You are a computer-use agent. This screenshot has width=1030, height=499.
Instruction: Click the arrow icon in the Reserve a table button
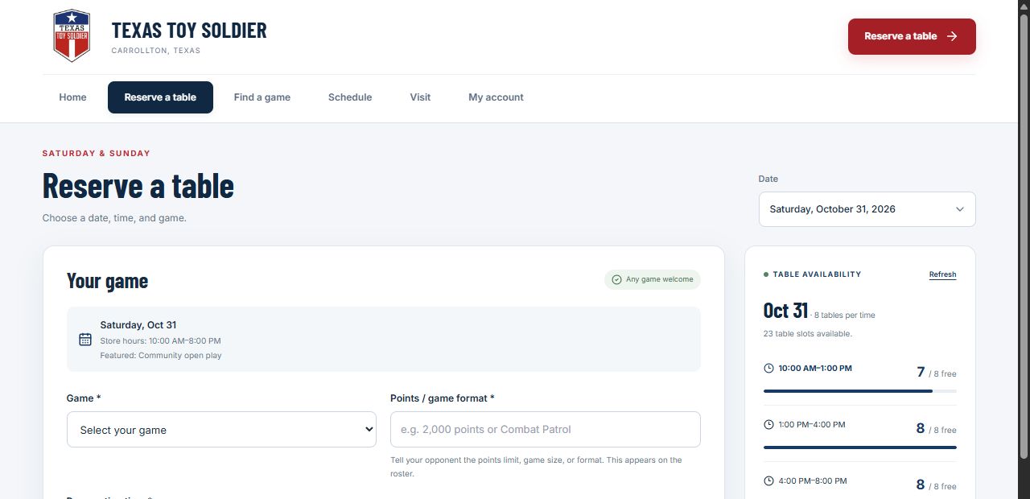click(952, 36)
